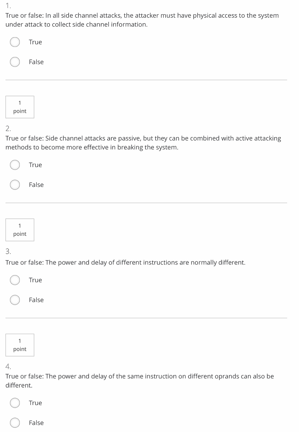This screenshot has height=432, width=299.
Task: Select True for question 2
Action: click(15, 165)
